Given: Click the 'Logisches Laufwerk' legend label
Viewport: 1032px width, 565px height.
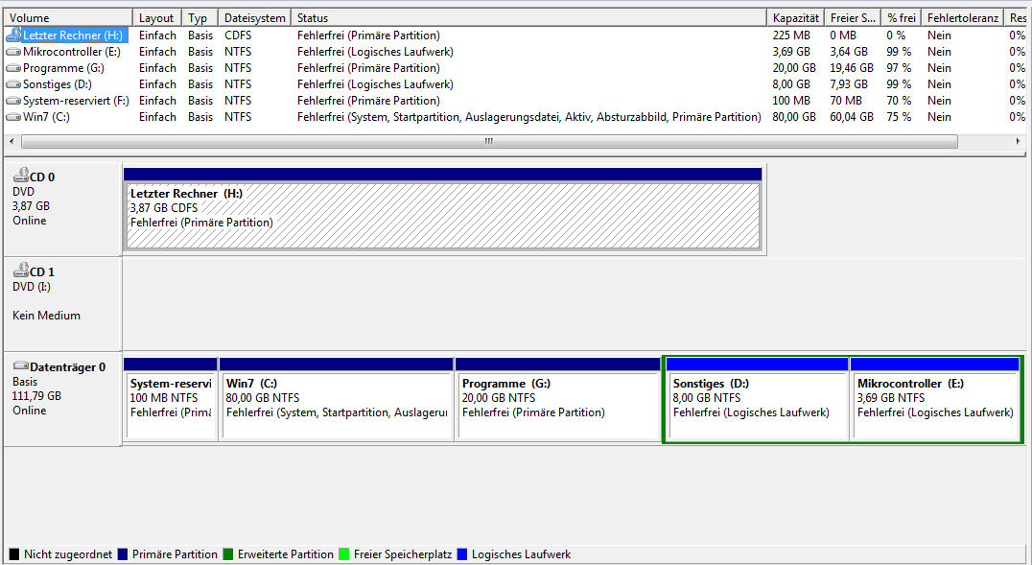Looking at the screenshot, I should [521, 554].
